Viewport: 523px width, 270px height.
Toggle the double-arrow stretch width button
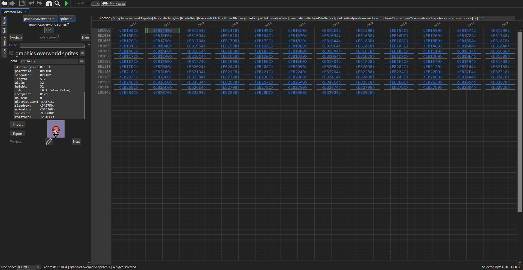[x=105, y=3]
